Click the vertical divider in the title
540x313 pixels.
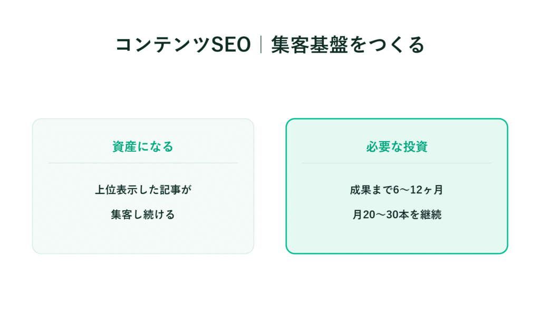click(261, 45)
